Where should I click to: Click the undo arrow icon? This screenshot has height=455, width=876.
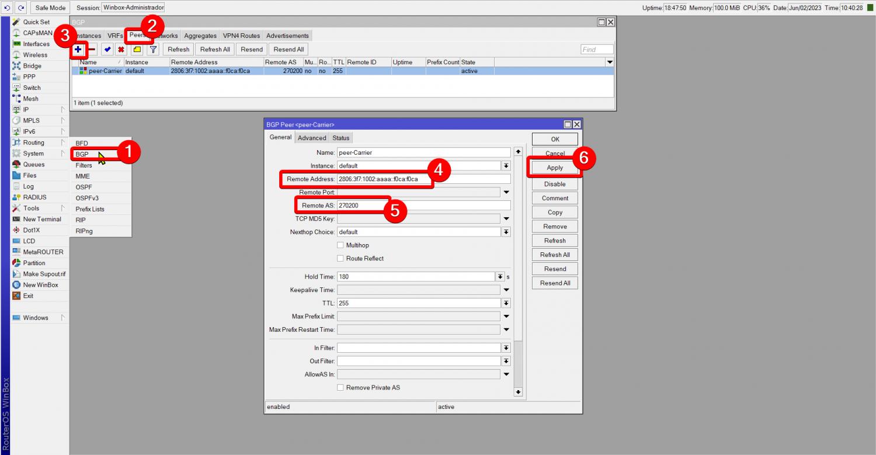[8, 8]
